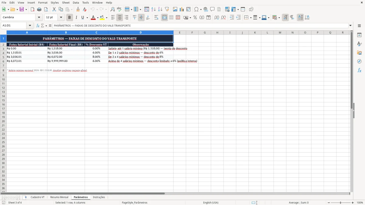
Task: Save the document with the Save icon
Action: (x=22, y=9)
